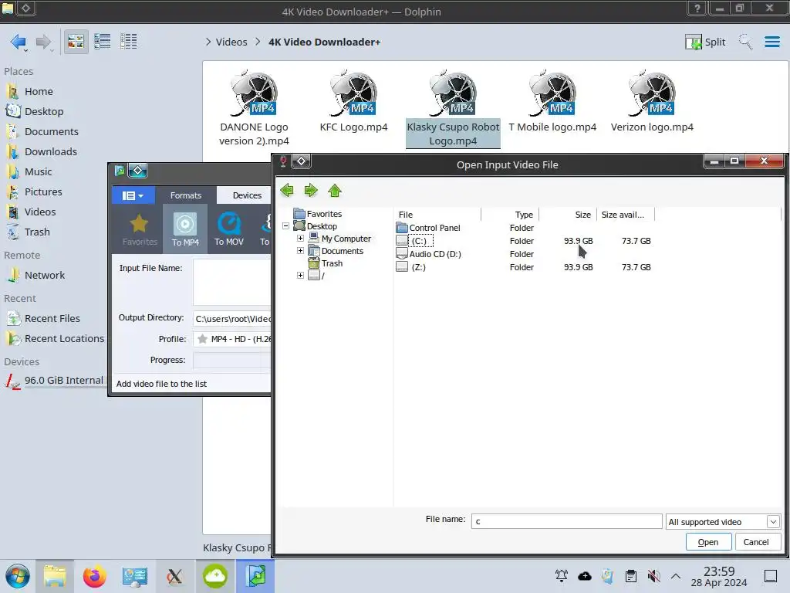Open Trash in Places sidebar
This screenshot has width=790, height=593.
coord(37,232)
